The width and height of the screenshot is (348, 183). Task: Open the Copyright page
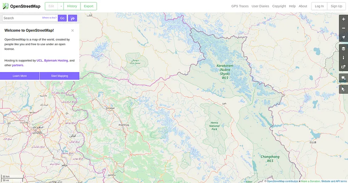click(279, 6)
